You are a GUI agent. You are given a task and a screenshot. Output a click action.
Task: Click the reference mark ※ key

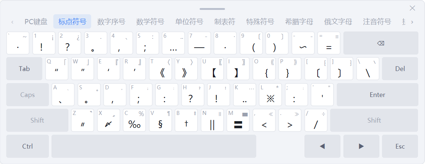click(x=271, y=95)
